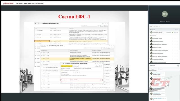The height and width of the screenshot is (101, 180).
Task: Click the Записать button in the dialog
Action: [76, 66]
